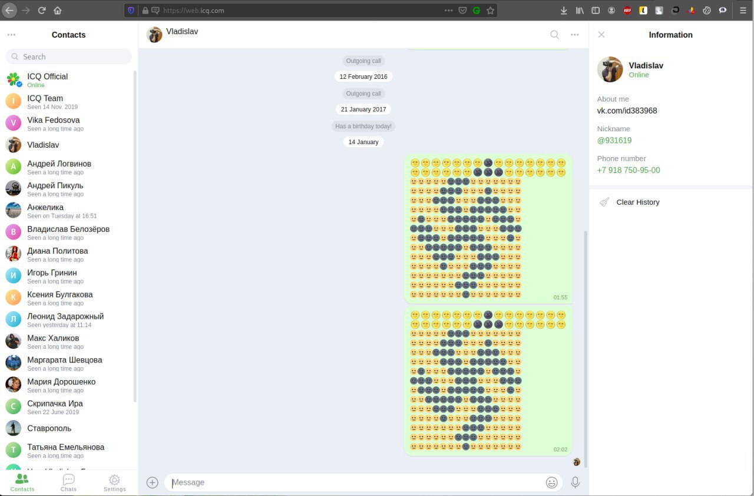Viewport: 754px width, 496px height.
Task: Select the Contacts tab
Action: tap(22, 483)
